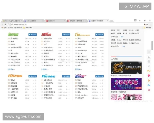
Task: Click the pink round icon at sidebar bottom
Action: pyautogui.click(x=149, y=90)
